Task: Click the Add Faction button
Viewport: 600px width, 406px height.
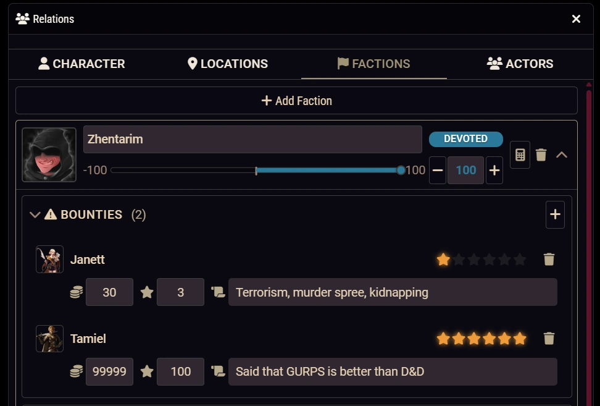Action: [296, 100]
